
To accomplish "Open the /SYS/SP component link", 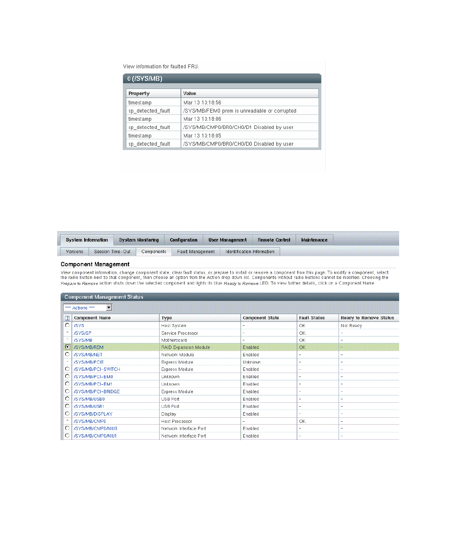I will (82, 333).
